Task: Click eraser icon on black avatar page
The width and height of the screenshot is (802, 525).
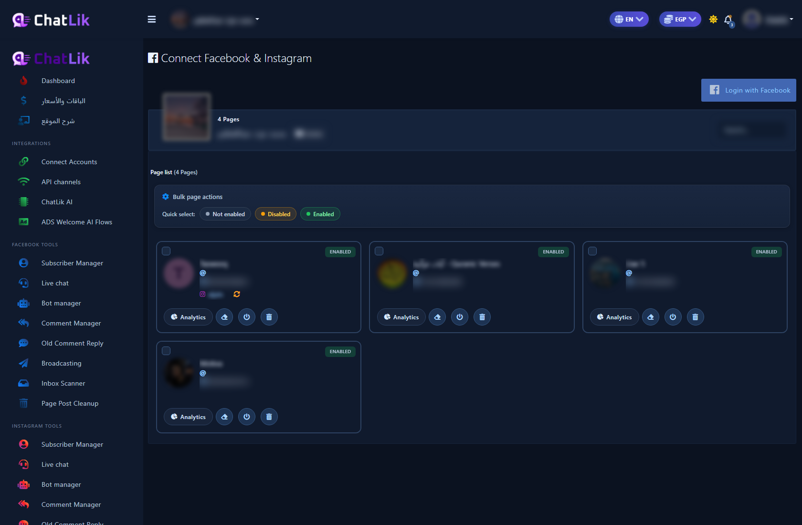Action: [x=224, y=417]
